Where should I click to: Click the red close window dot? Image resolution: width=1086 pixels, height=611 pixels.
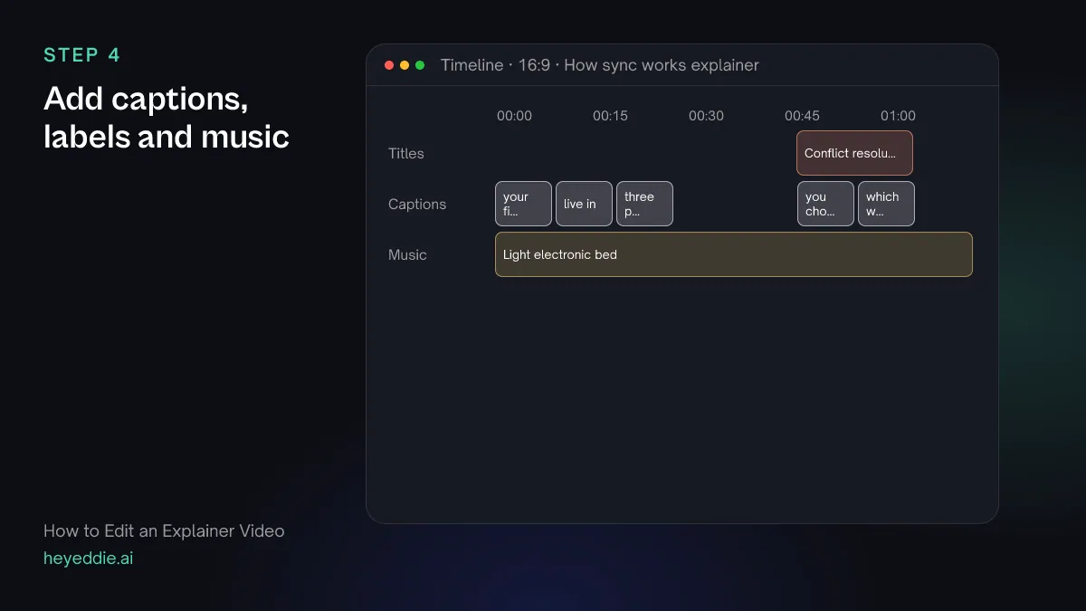tap(389, 65)
